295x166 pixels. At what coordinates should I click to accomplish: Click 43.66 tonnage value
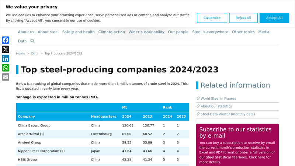point(147,151)
